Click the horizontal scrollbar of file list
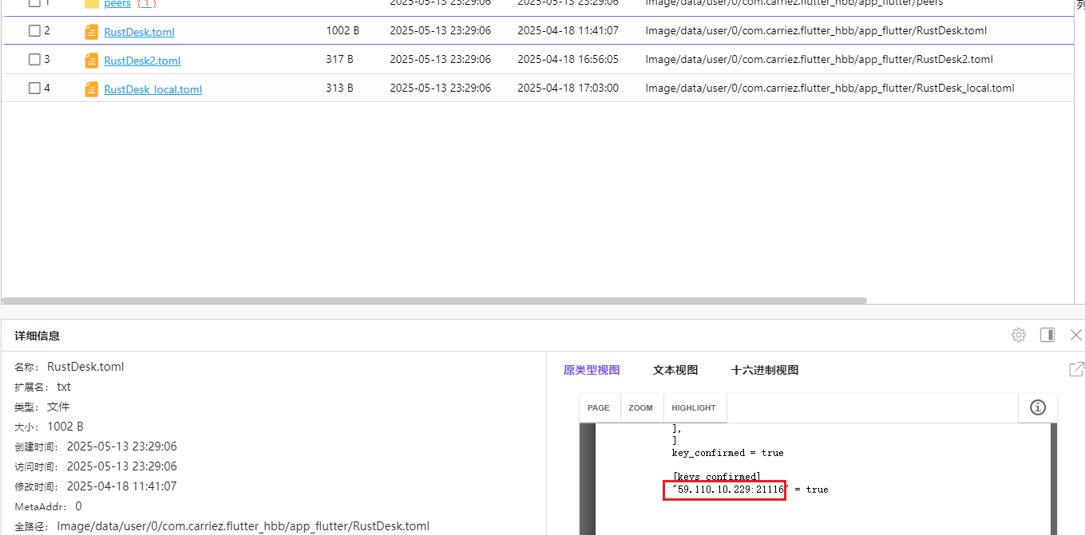 (434, 301)
